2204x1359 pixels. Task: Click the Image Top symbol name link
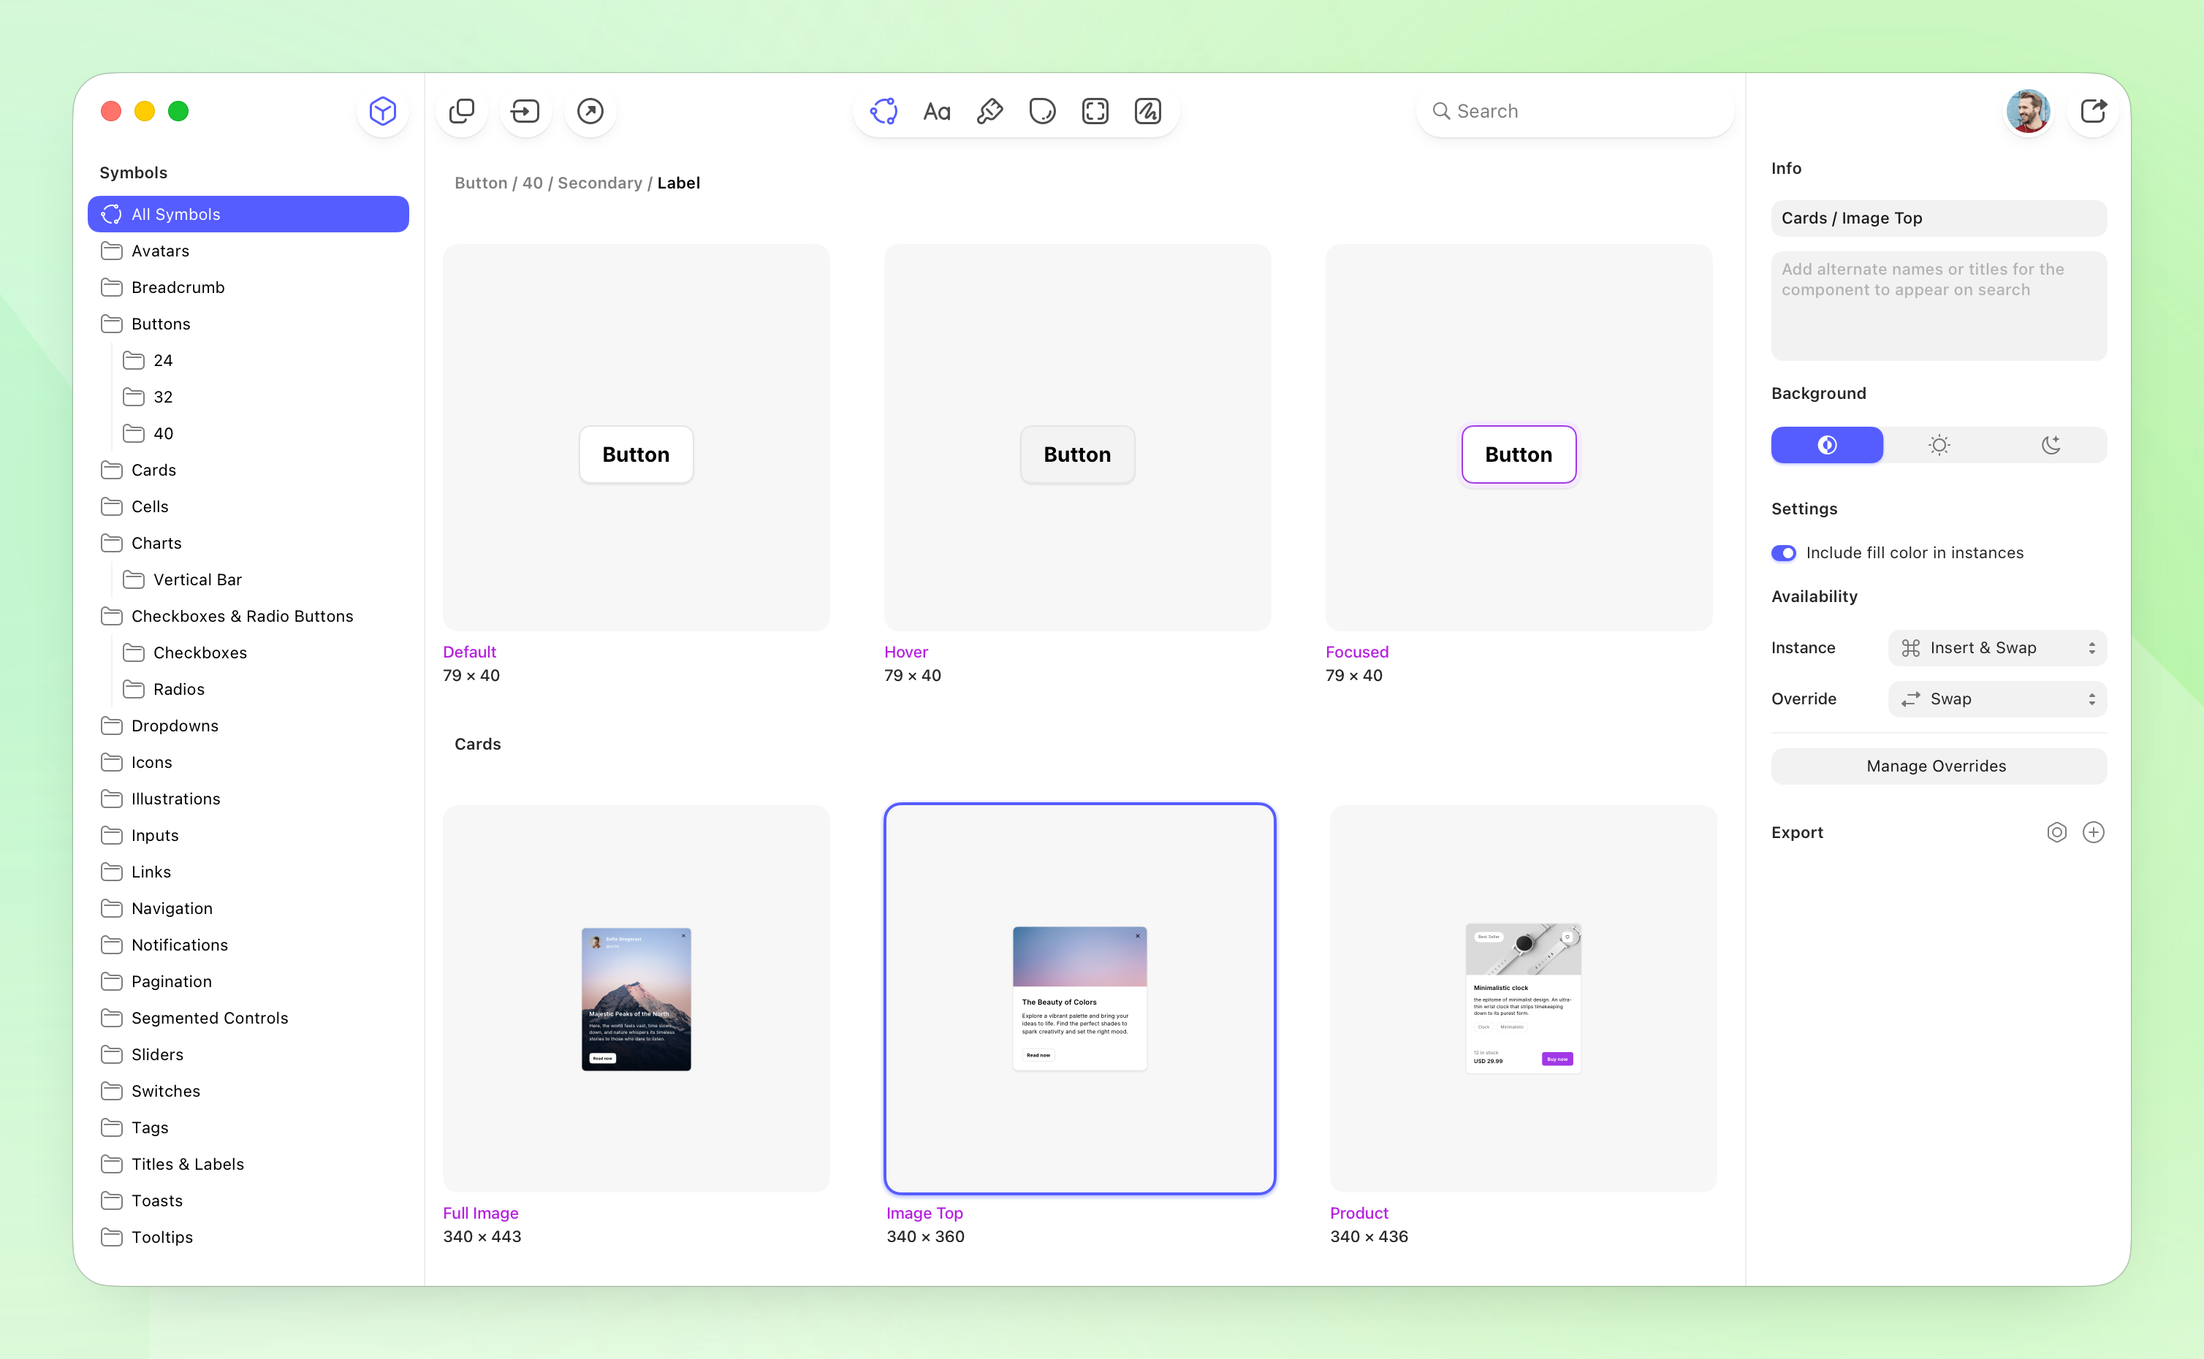(x=924, y=1212)
